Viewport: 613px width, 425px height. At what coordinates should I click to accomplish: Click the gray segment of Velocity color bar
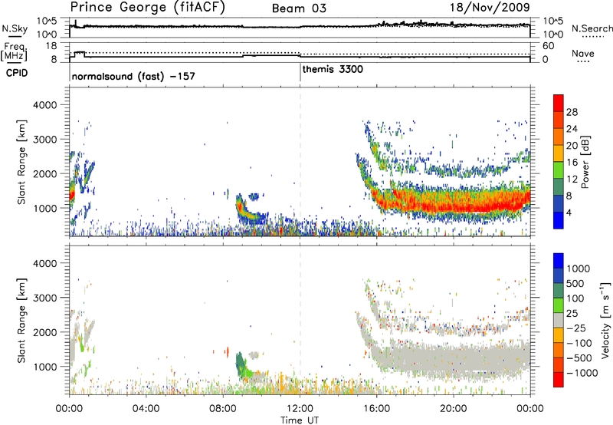tap(559, 320)
